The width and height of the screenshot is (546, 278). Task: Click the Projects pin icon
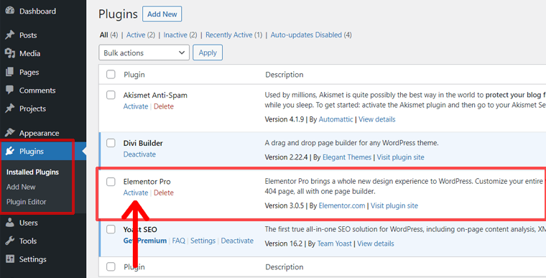(10, 108)
